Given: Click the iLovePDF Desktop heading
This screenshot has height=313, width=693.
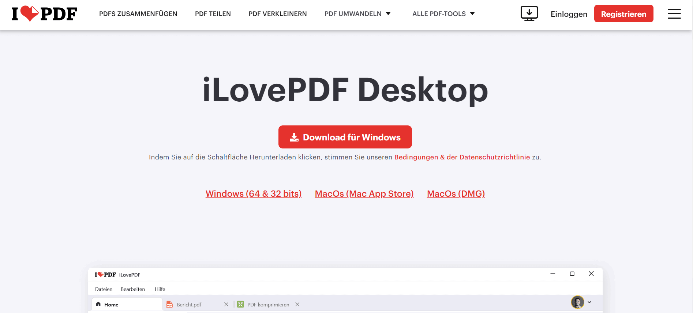Looking at the screenshot, I should click(x=345, y=90).
